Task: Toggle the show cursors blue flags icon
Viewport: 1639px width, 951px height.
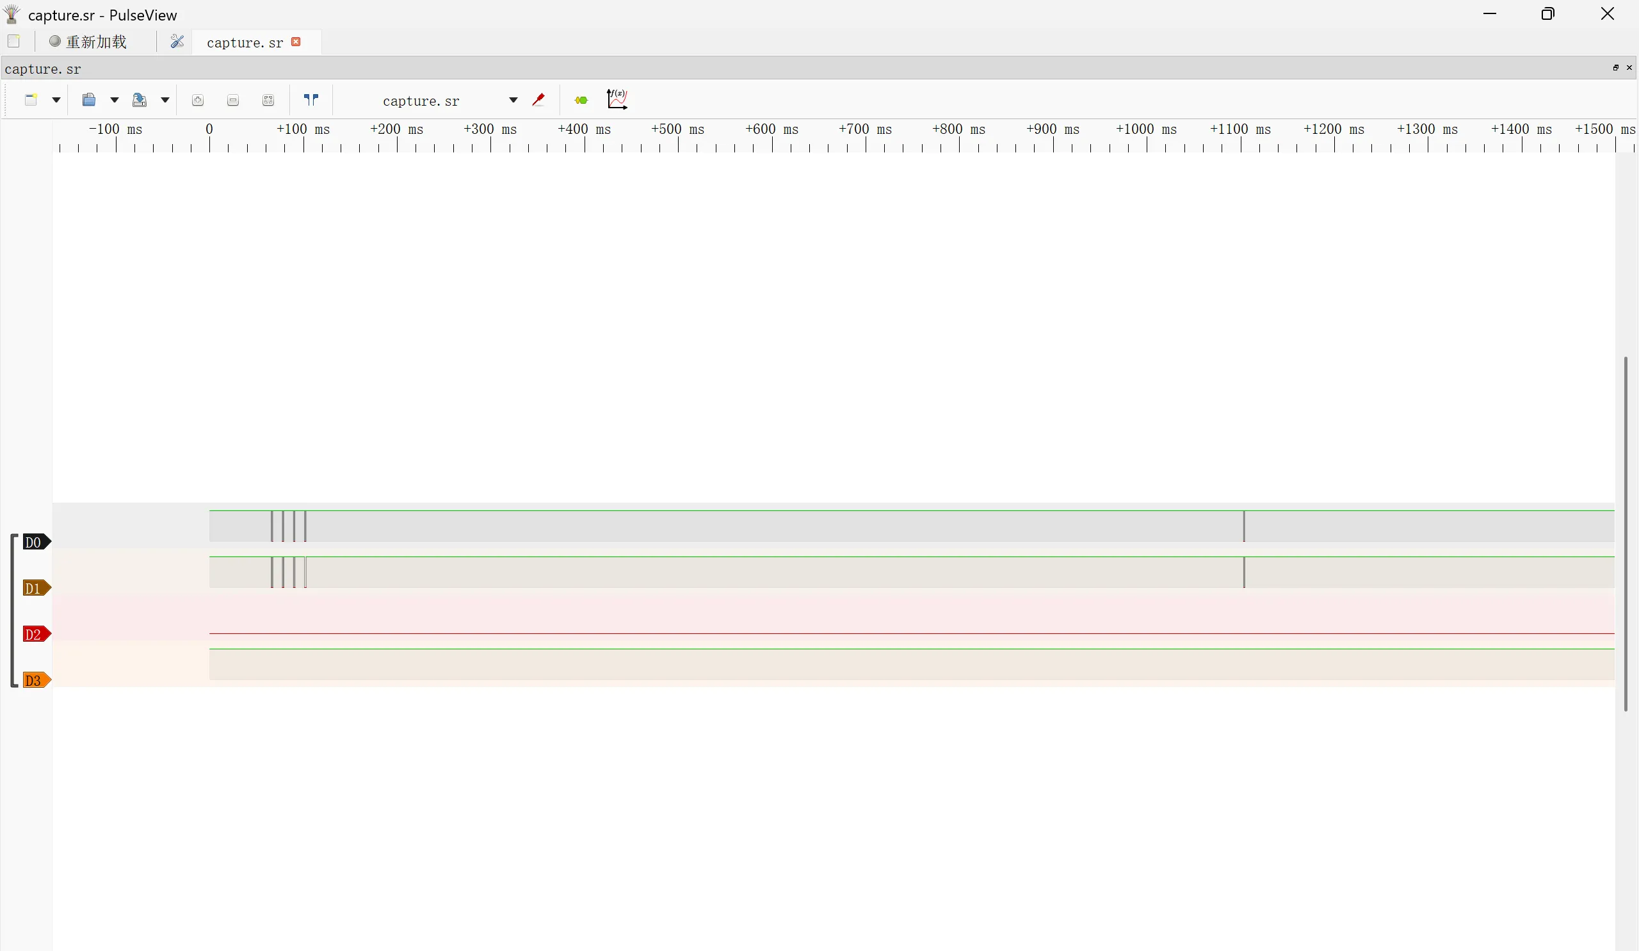Action: coord(311,99)
